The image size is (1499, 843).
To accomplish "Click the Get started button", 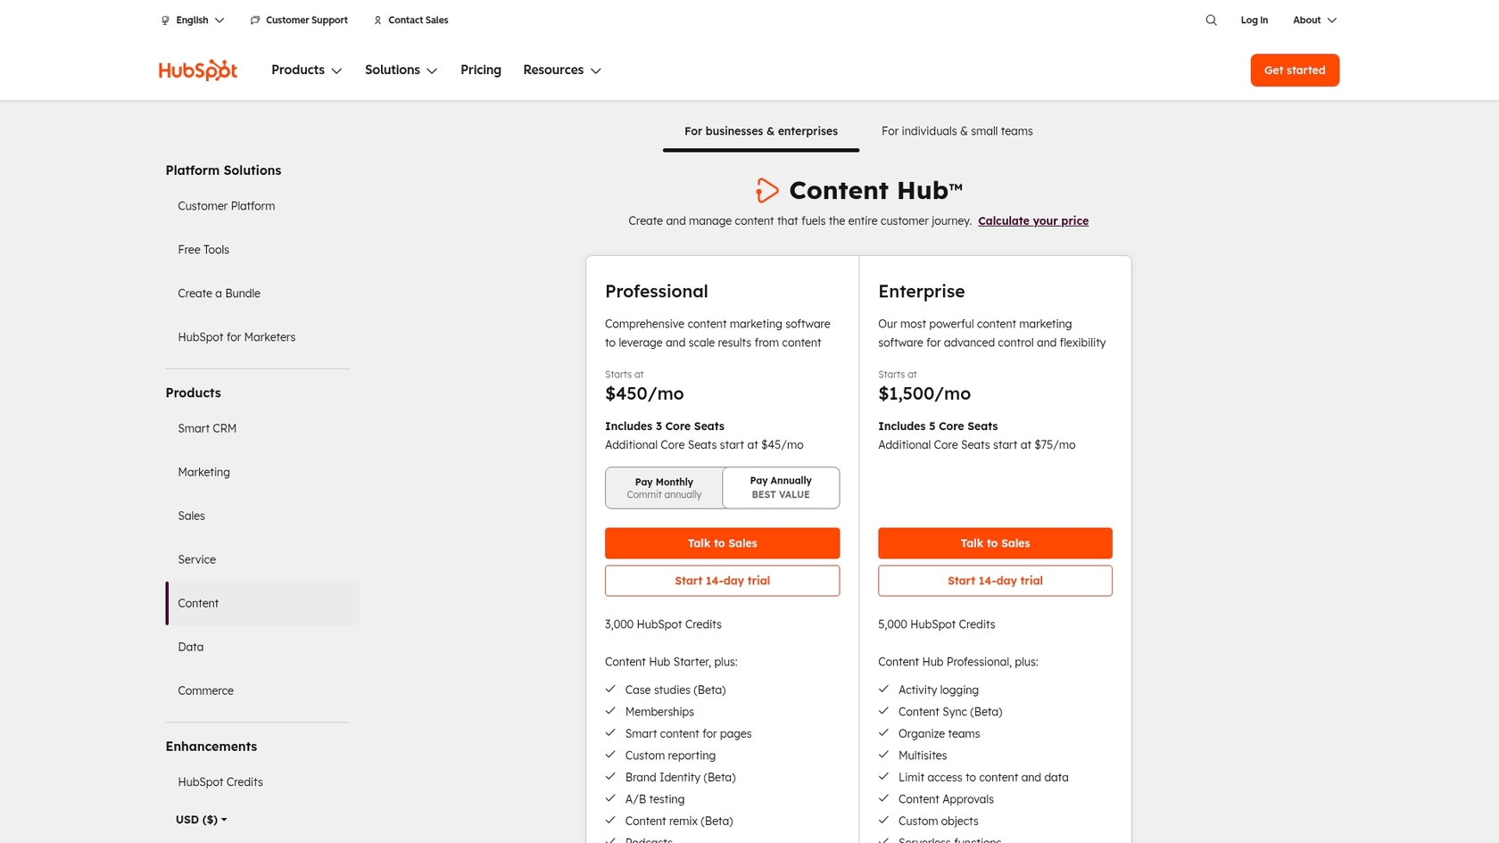I will click(1294, 70).
